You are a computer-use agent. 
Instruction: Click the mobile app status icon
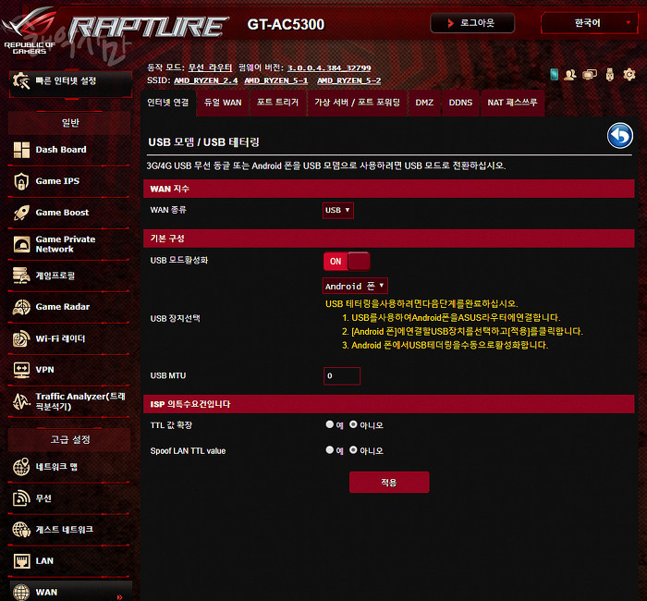(555, 75)
